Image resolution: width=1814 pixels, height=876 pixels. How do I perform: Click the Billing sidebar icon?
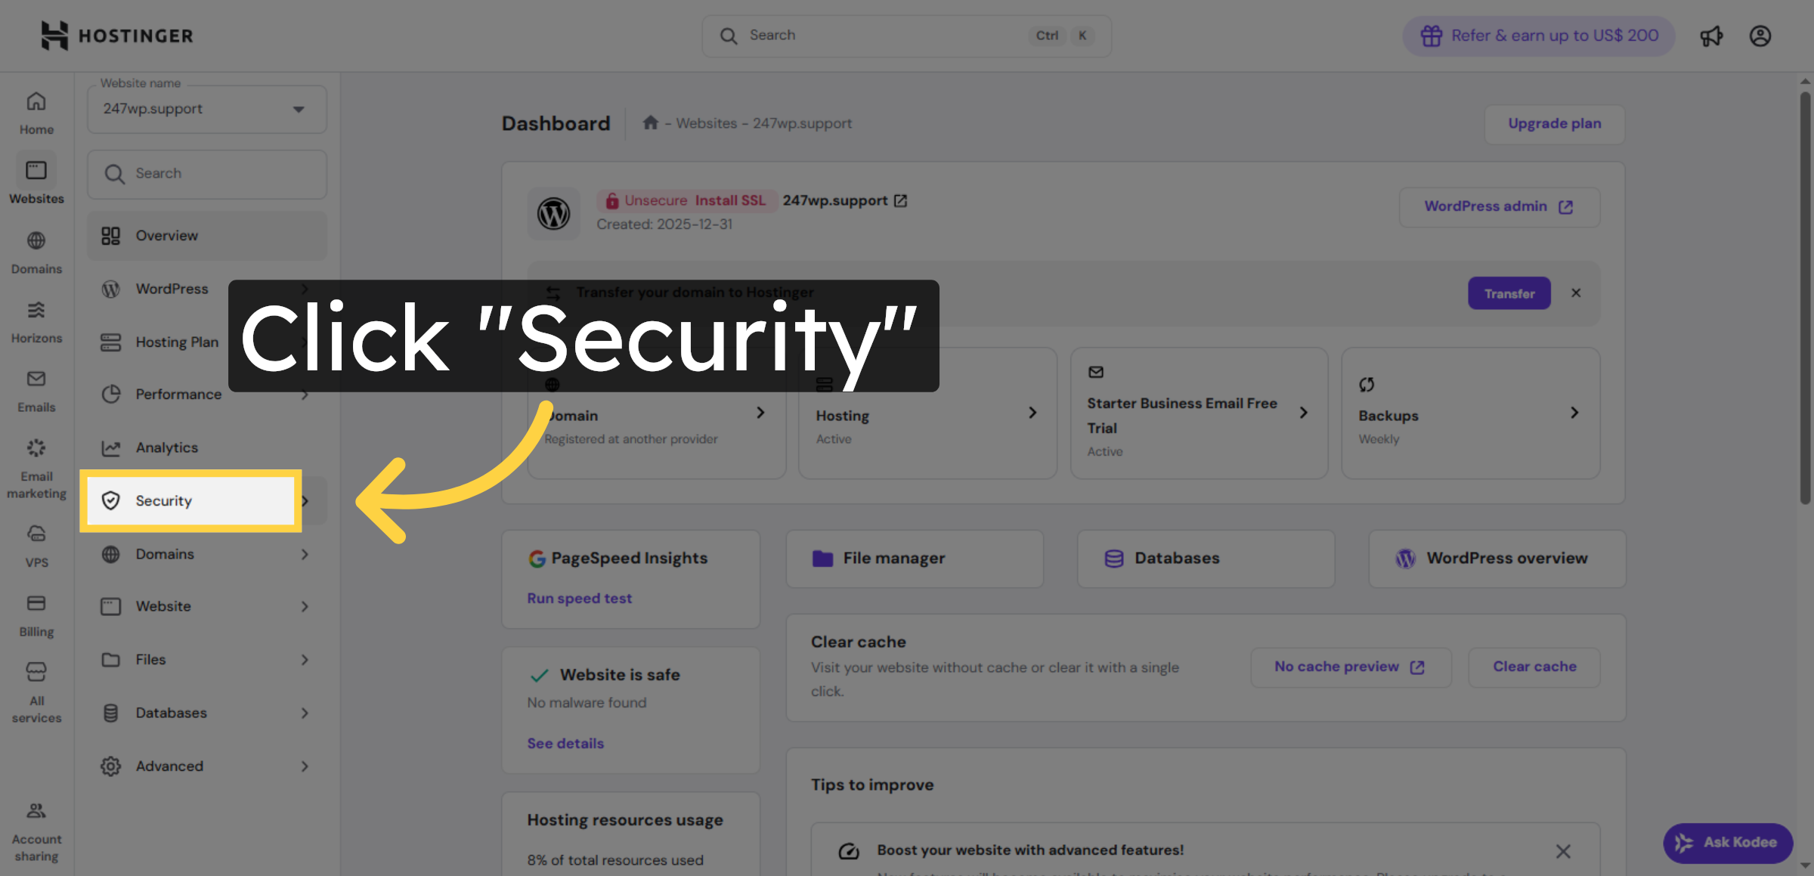click(36, 603)
